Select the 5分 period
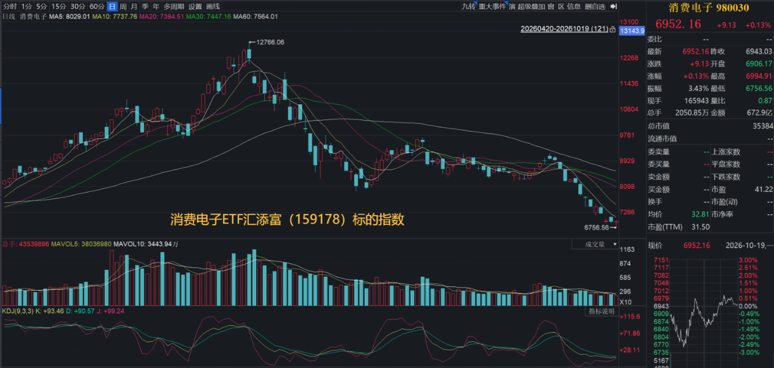Screen dimensions: 774x368 [x=41, y=6]
